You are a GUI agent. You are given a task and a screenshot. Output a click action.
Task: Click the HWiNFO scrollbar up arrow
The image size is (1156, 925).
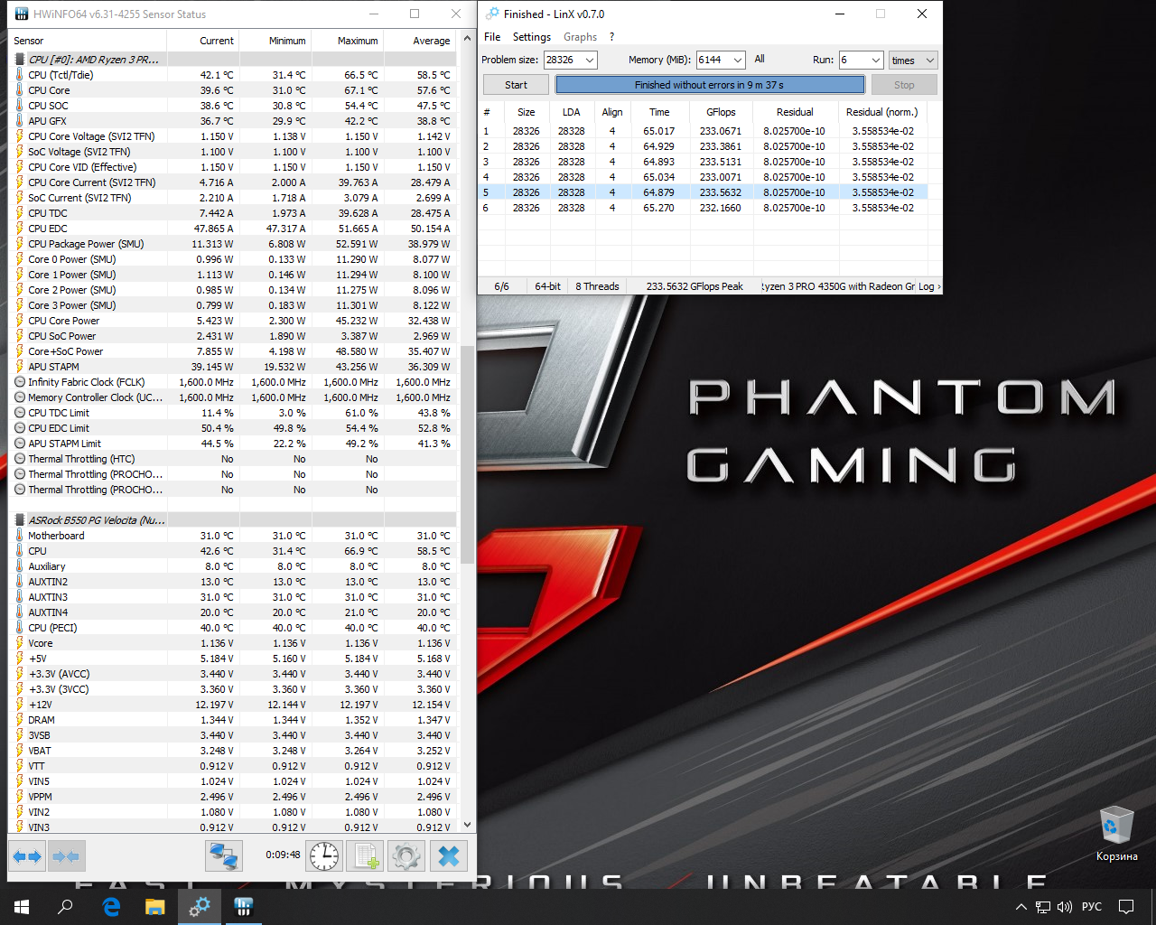pyautogui.click(x=467, y=38)
